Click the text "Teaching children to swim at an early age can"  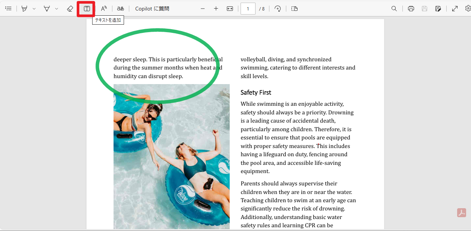click(298, 200)
